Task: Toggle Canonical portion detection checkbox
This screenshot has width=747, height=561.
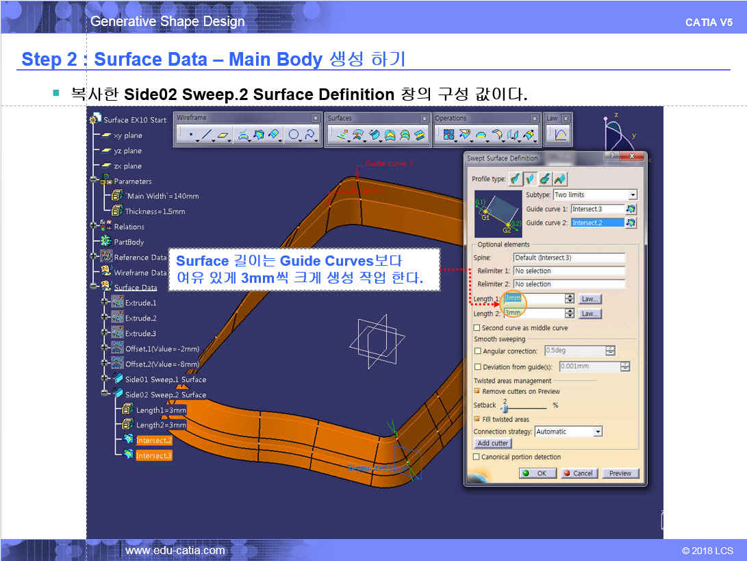Action: [477, 457]
